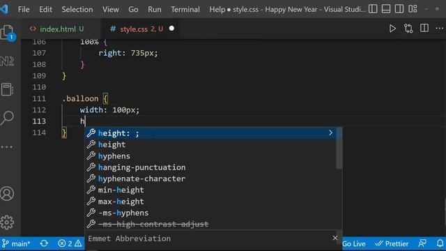Click line number 107
Screen dimensions: 446x251
click(39, 53)
